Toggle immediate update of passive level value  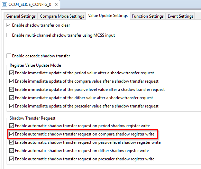[11, 90]
